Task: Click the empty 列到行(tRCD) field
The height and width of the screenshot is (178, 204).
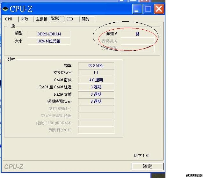Action: click(x=96, y=130)
